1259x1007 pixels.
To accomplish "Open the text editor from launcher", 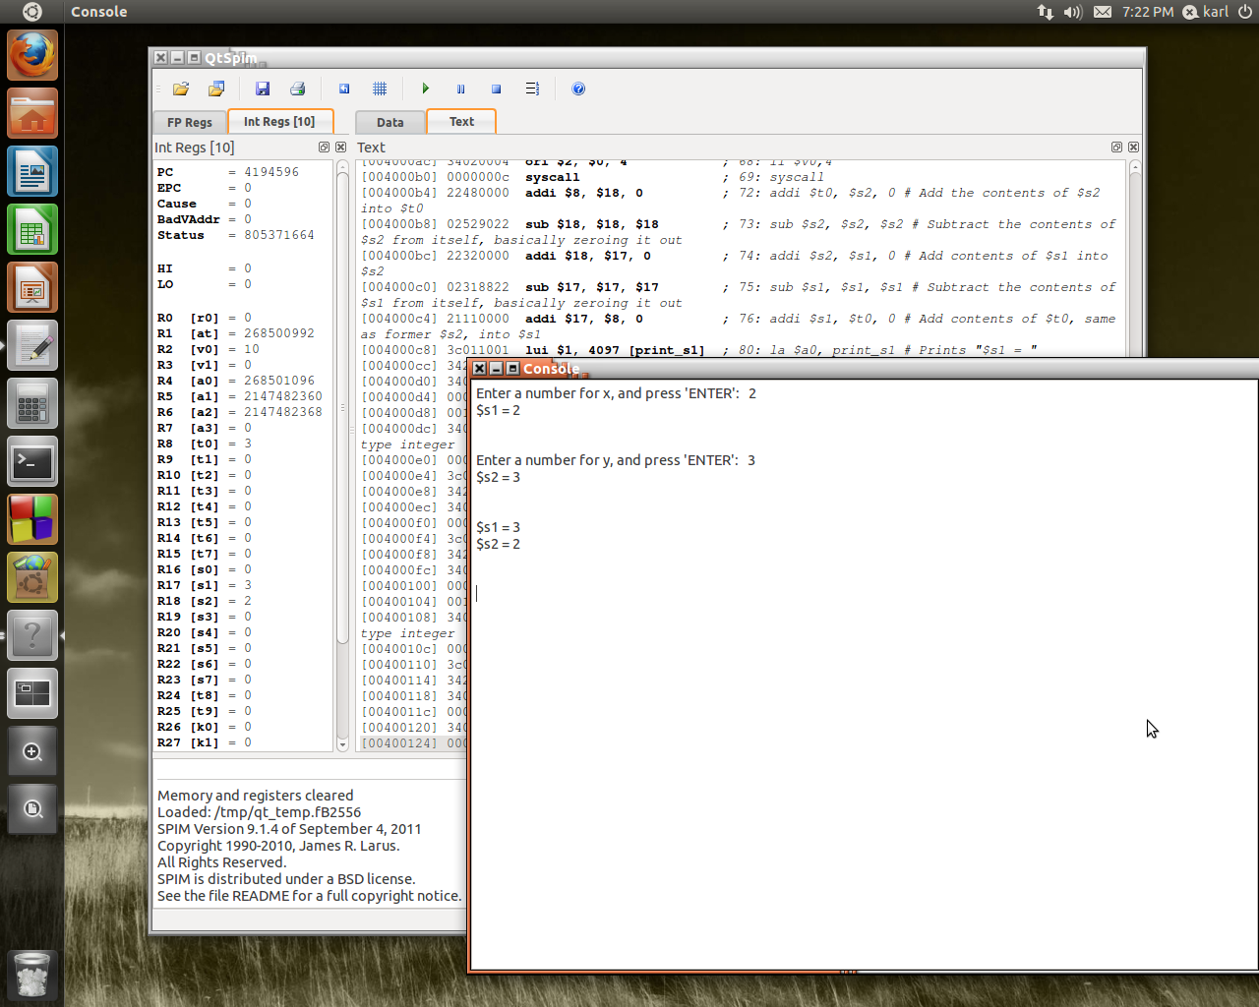I will coord(32,345).
